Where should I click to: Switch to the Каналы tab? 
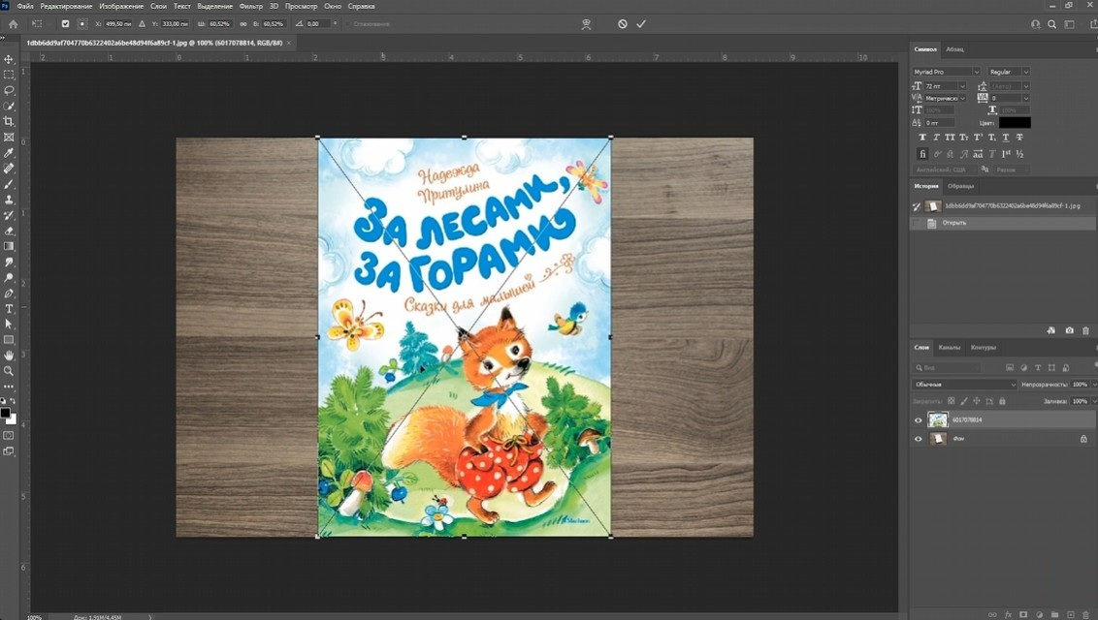[949, 348]
